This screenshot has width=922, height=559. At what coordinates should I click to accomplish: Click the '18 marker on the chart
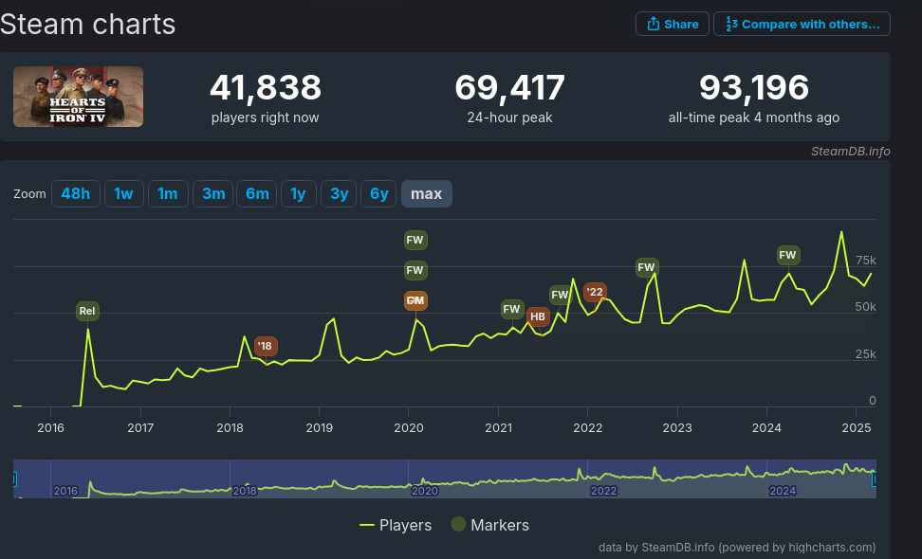coord(266,347)
